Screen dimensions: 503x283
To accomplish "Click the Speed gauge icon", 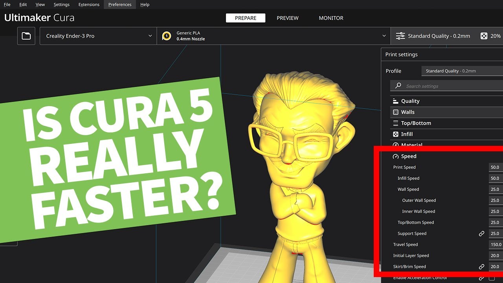I will (x=396, y=156).
